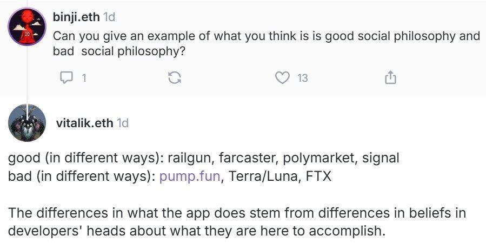The height and width of the screenshot is (249, 486).
Task: Click the 1d timestamp beside binji.eth
Action: [109, 17]
